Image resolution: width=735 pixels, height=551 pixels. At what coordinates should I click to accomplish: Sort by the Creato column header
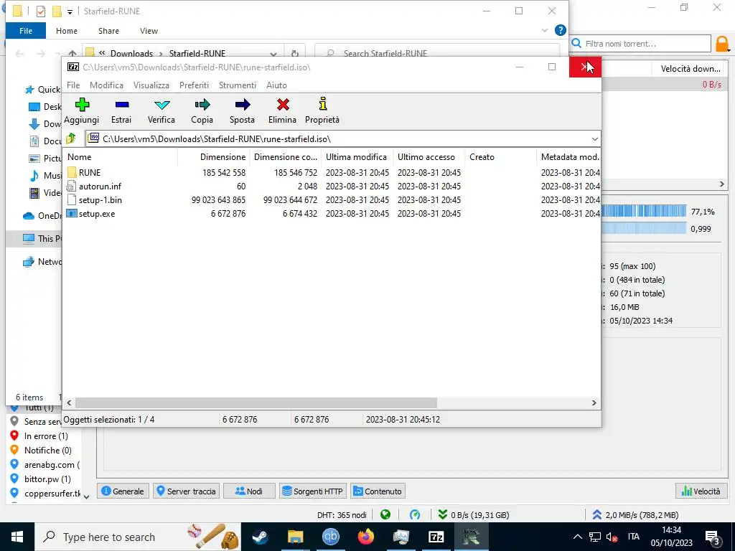point(500,157)
